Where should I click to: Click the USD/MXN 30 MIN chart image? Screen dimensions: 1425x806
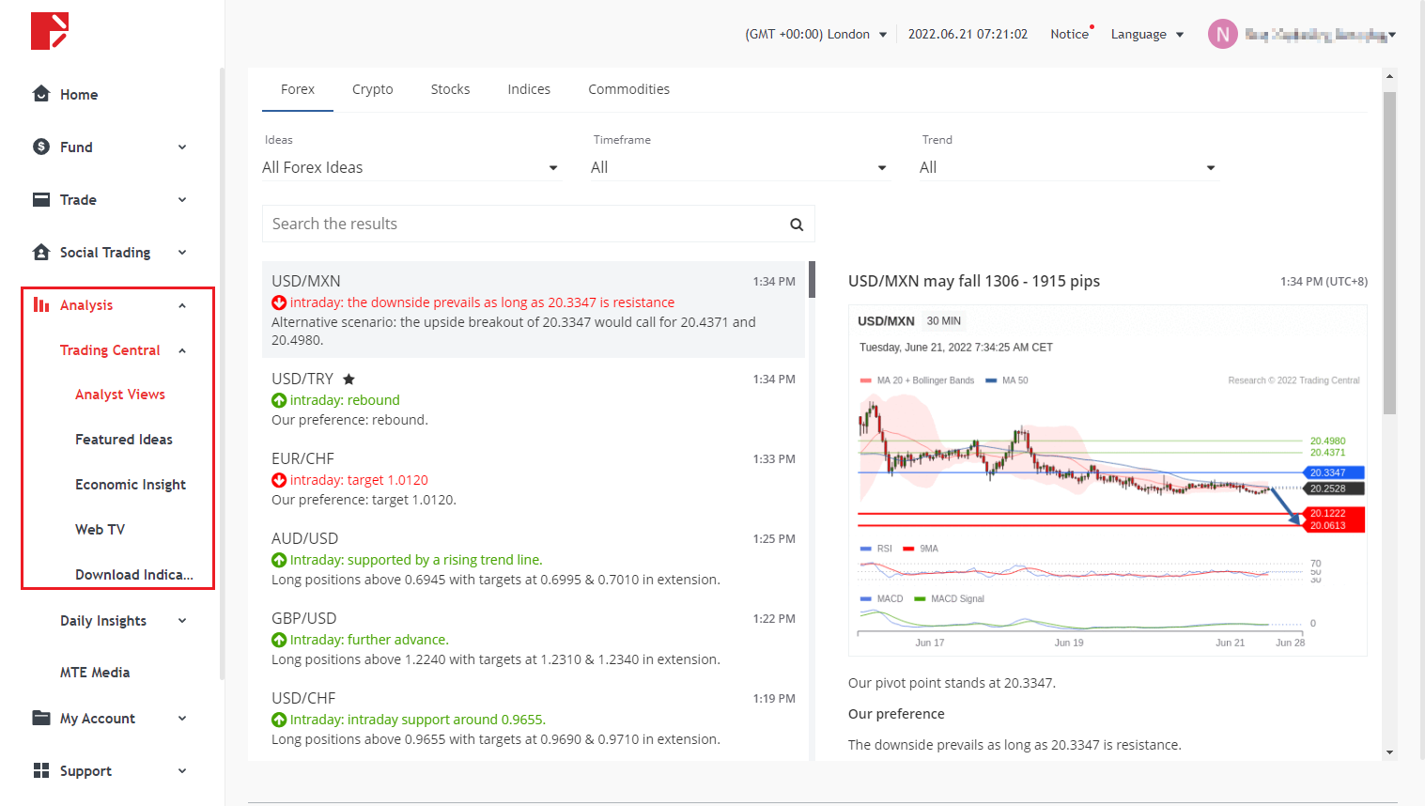1107,480
